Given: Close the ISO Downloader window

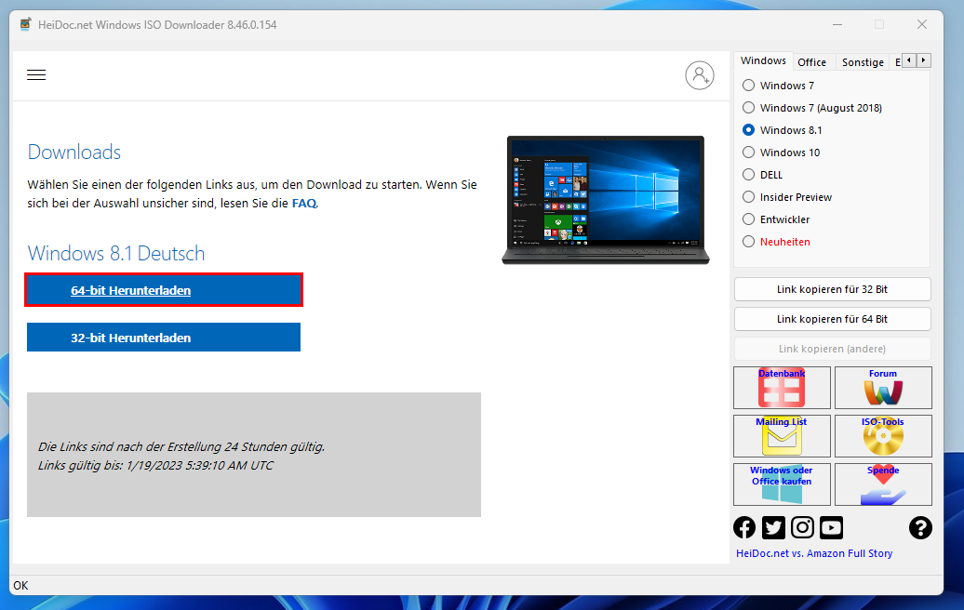Looking at the screenshot, I should (921, 24).
